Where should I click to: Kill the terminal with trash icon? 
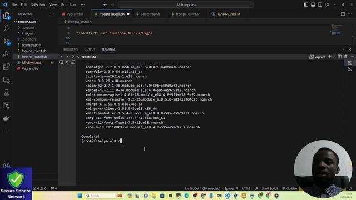tap(345, 57)
